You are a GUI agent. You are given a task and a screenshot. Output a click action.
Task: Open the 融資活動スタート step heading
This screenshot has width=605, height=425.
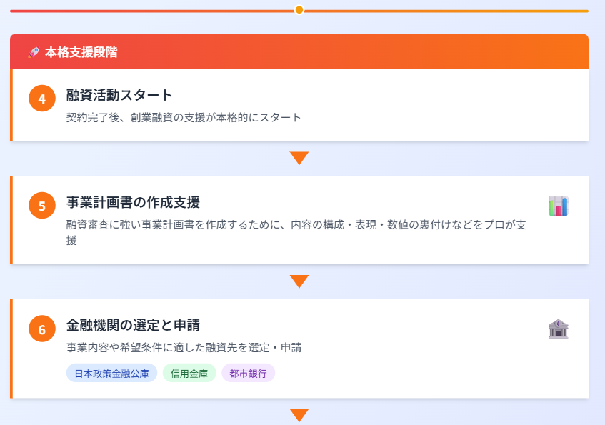[119, 95]
